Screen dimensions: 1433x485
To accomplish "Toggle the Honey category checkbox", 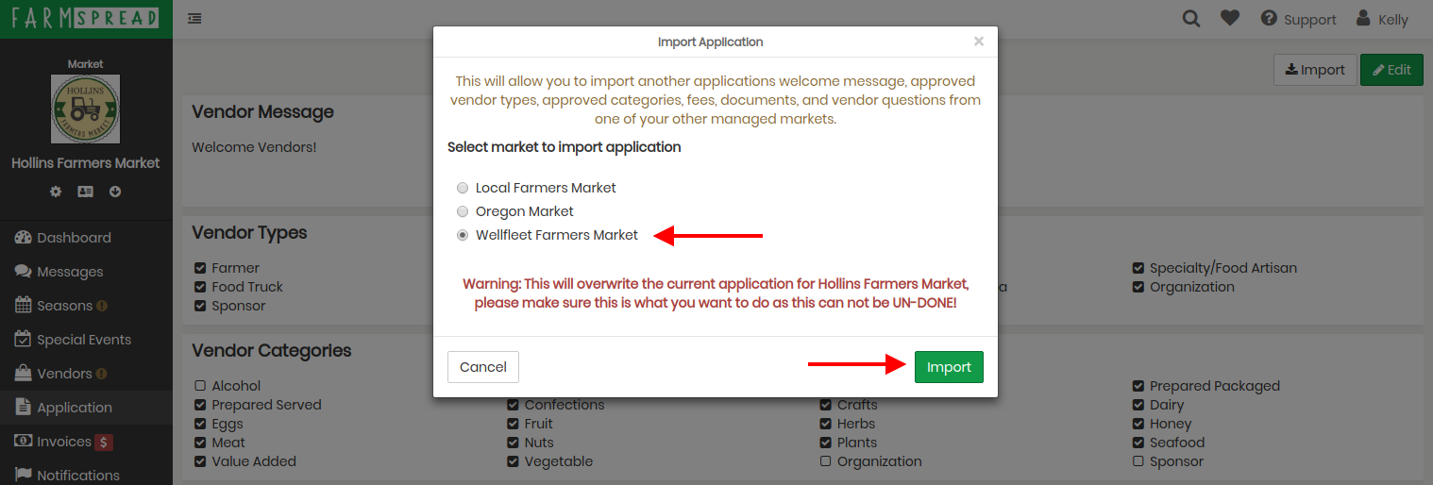I will (x=1138, y=424).
